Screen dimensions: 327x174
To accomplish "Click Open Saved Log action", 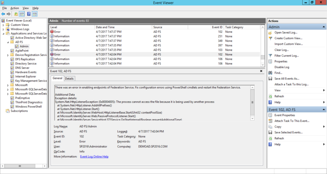I will [x=286, y=32].
